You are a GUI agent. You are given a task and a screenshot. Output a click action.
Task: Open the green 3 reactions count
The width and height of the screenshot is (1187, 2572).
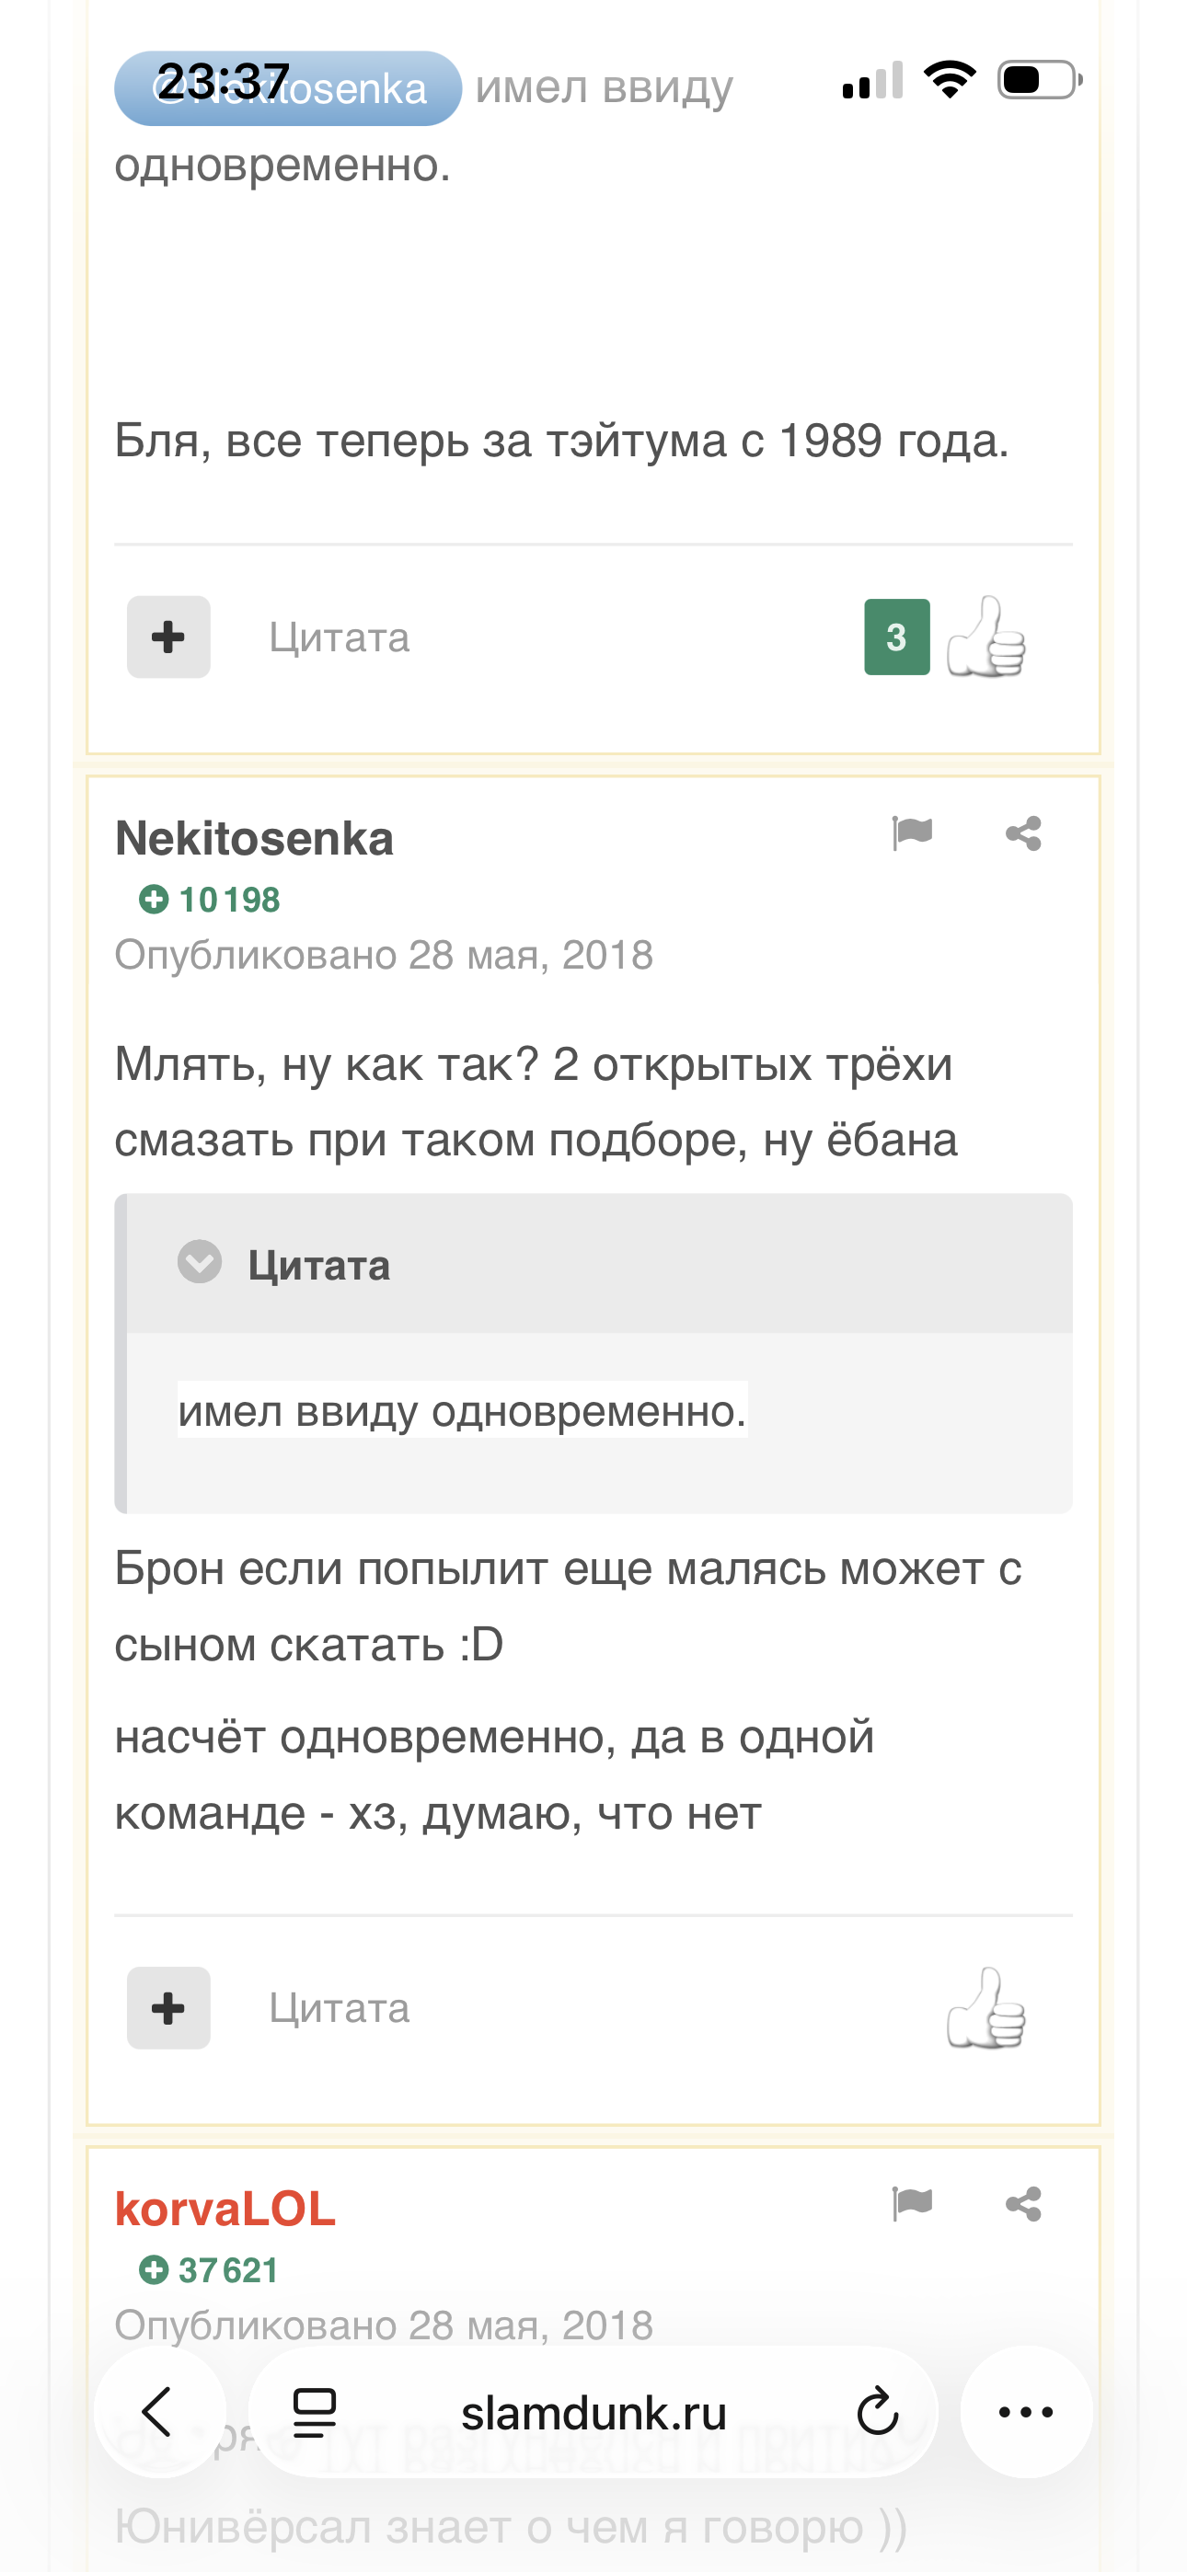click(x=896, y=637)
